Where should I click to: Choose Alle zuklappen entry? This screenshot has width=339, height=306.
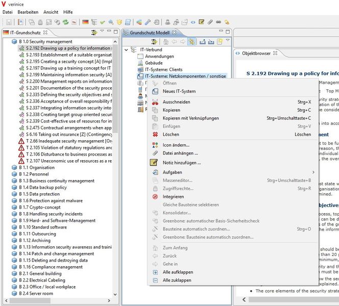click(x=232, y=280)
